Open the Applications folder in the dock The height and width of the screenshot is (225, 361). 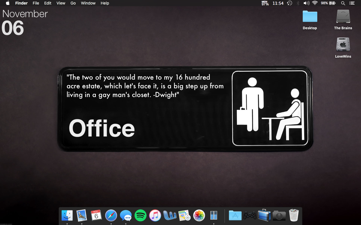pyautogui.click(x=235, y=216)
